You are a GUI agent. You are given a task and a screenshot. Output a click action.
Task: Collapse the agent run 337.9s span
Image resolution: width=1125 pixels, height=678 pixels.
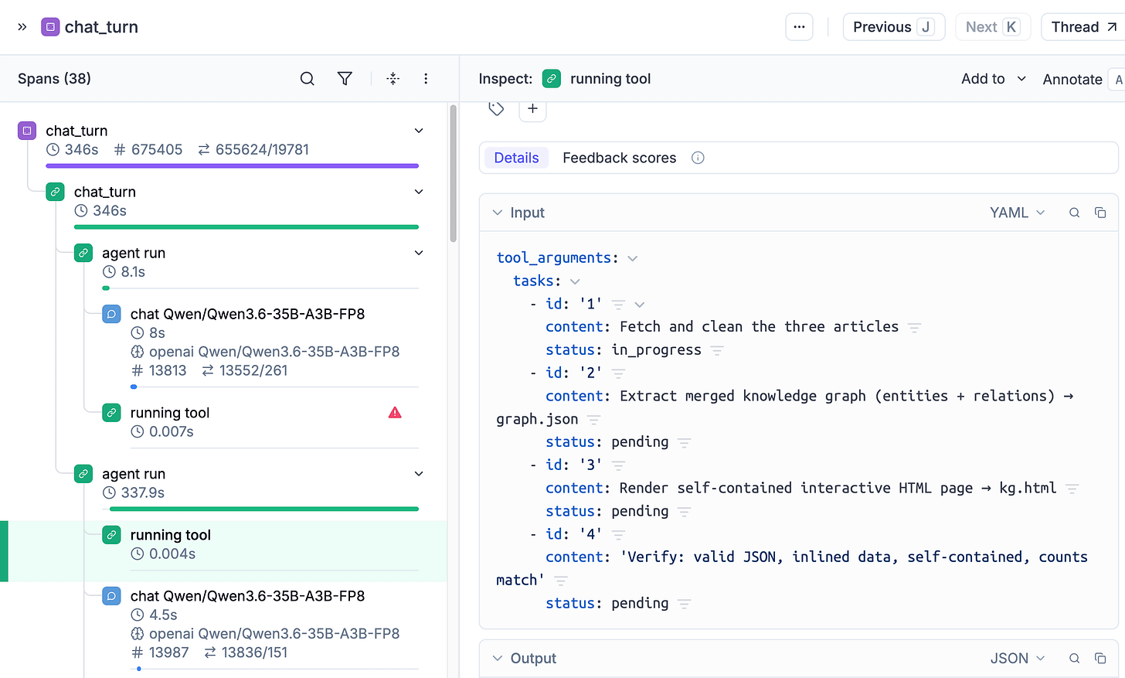419,474
